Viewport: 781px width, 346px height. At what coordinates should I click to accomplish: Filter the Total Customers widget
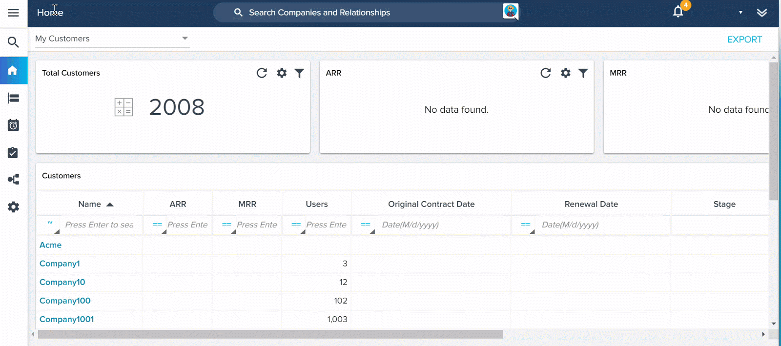(299, 73)
